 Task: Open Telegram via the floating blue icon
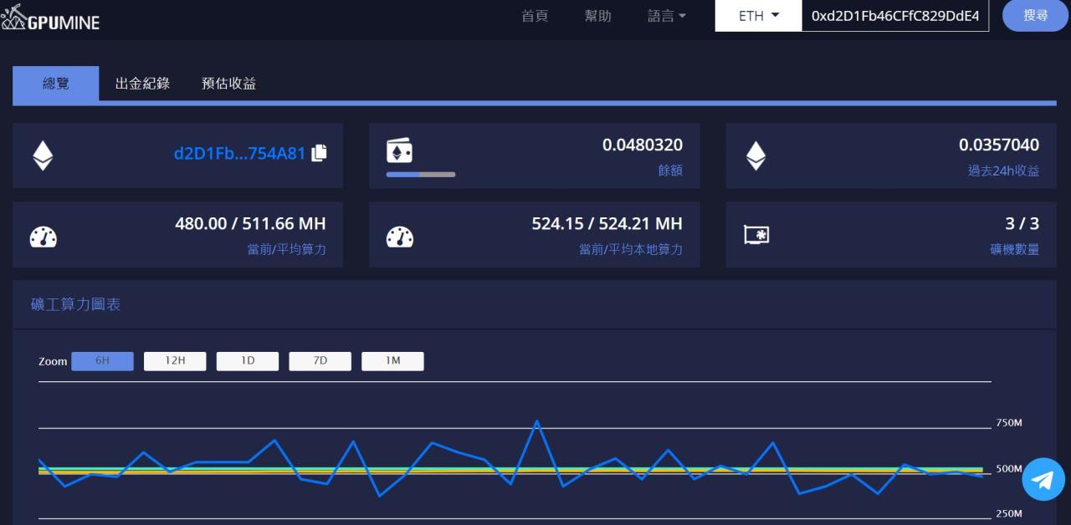click(x=1043, y=479)
